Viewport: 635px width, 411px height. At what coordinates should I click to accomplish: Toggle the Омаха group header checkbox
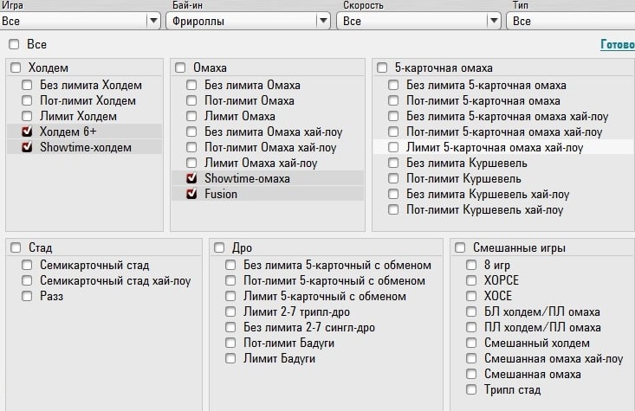point(180,67)
